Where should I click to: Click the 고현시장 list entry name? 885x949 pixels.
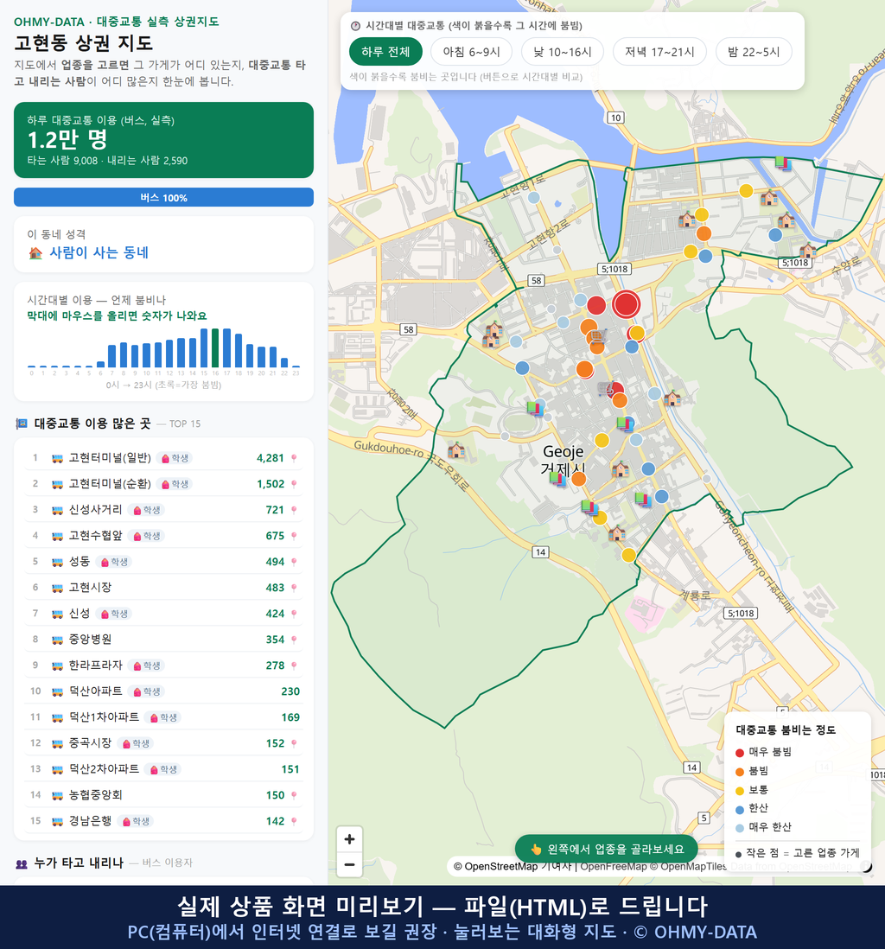click(x=90, y=587)
